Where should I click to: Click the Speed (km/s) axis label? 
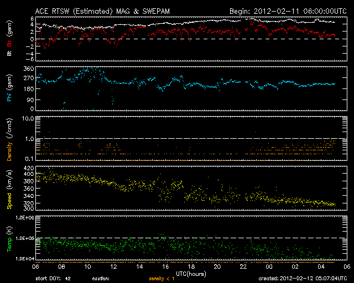9,188
